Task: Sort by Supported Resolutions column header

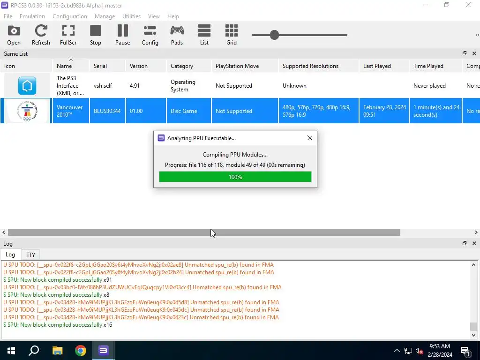Action: [318, 66]
